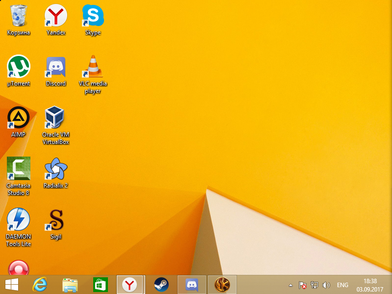This screenshot has width=392, height=294.
Task: Open the volume speaker control in tray
Action: click(x=326, y=285)
